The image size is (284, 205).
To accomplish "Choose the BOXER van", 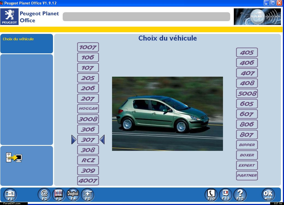I will (x=247, y=155).
